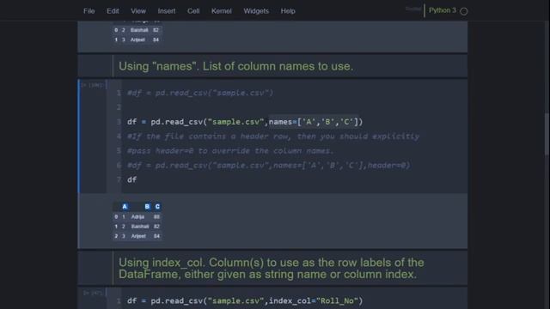This screenshot has height=309, width=550.
Task: Click column header C in output table
Action: (x=157, y=207)
